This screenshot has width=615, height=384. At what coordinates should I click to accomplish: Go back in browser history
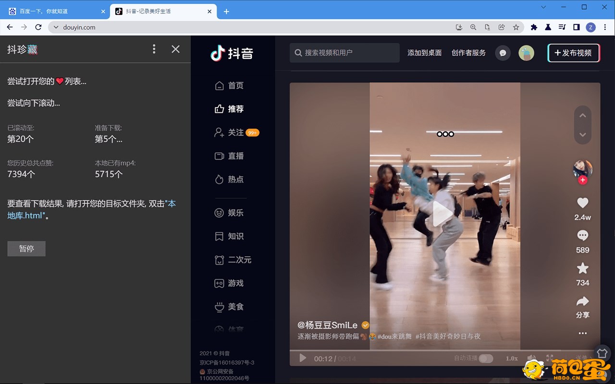coord(10,27)
